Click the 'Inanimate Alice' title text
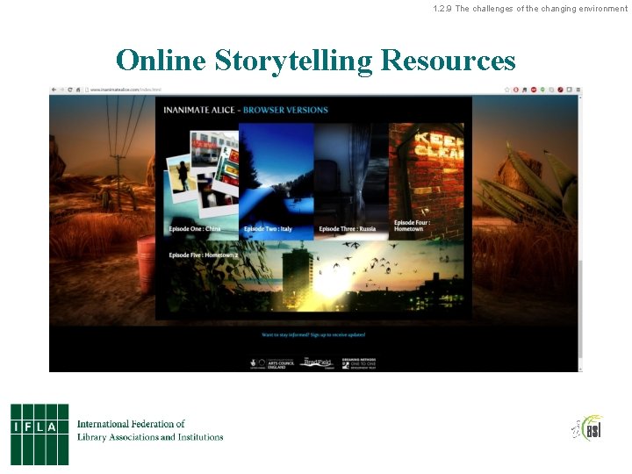The height and width of the screenshot is (474, 632). [x=198, y=110]
